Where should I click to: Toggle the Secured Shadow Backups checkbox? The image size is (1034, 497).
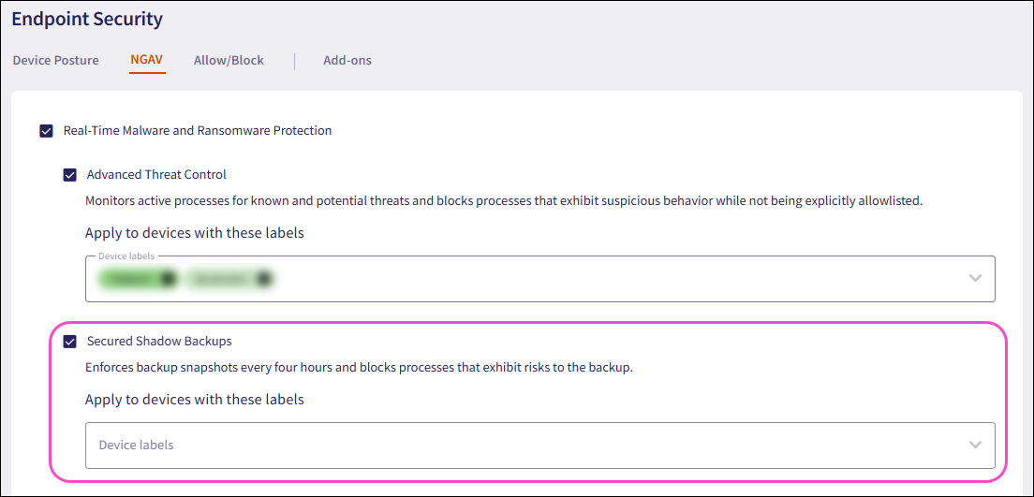click(70, 342)
